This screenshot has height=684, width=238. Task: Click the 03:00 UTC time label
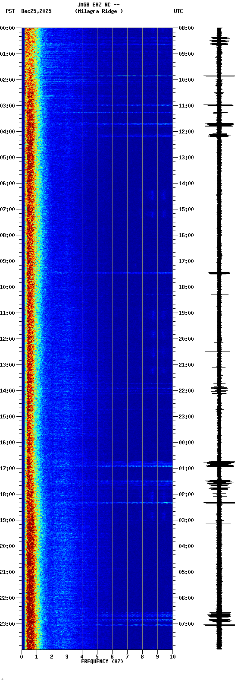(186, 520)
